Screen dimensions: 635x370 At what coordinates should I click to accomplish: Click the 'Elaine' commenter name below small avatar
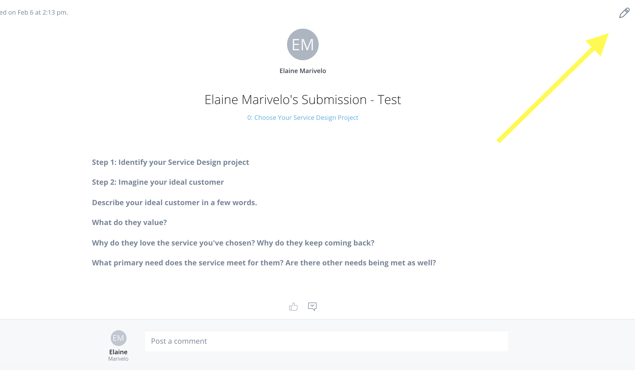[118, 352]
